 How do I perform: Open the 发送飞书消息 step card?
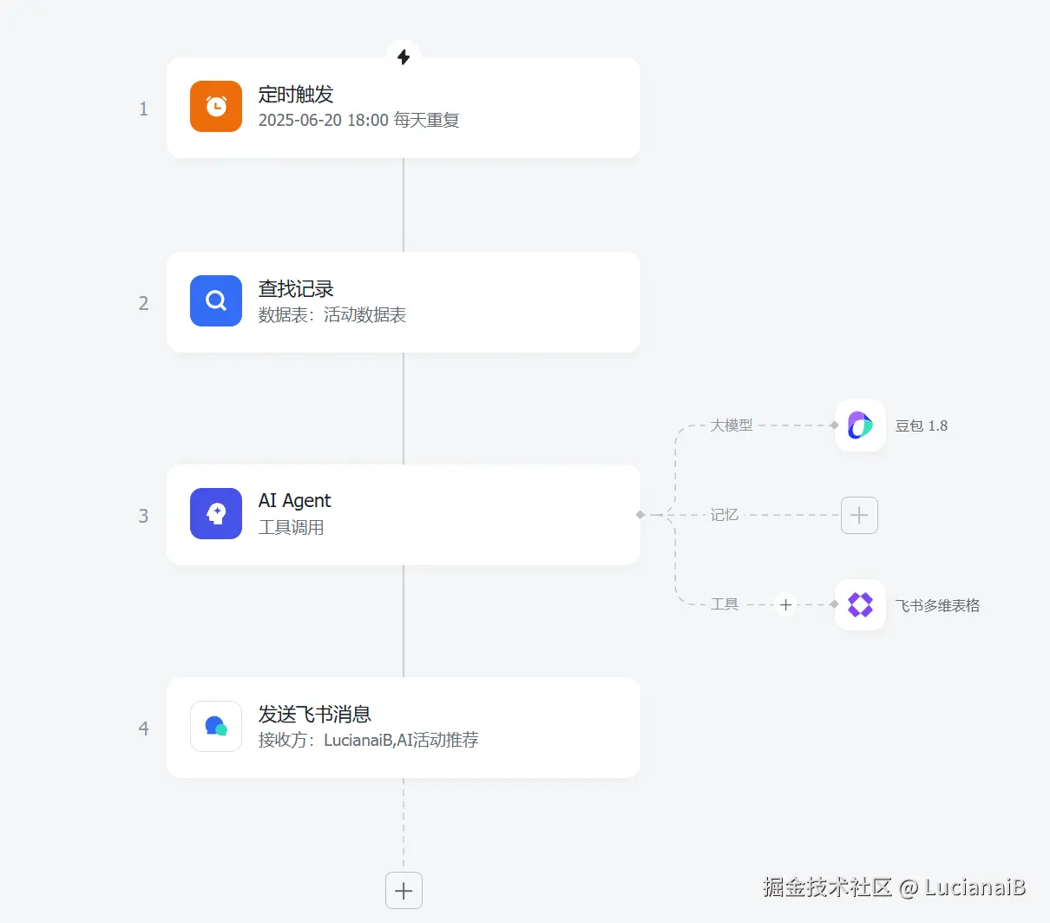click(404, 728)
